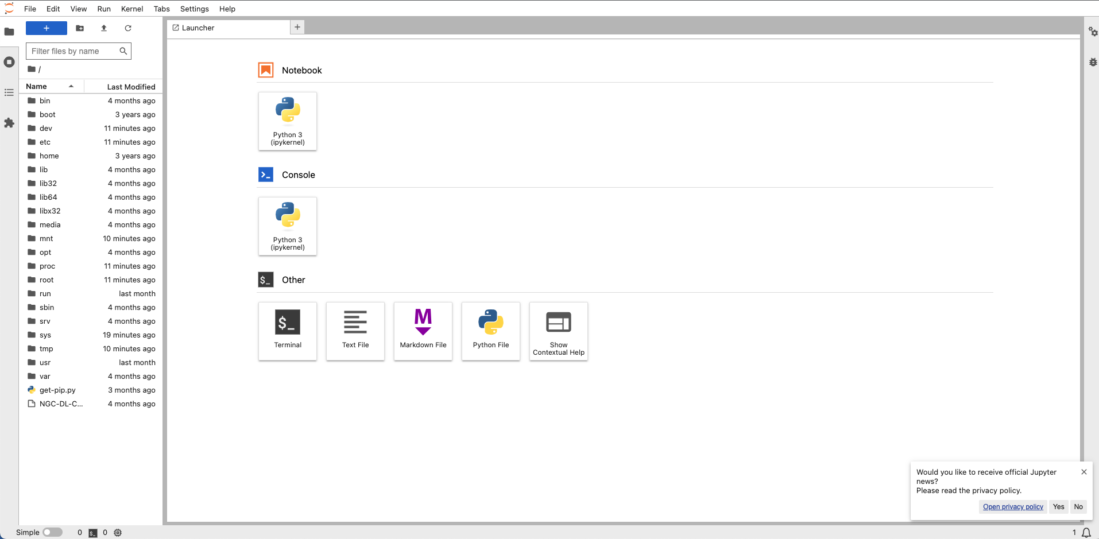Launch Python 3 console under Console
Screen dimensions: 1099x539
click(288, 226)
